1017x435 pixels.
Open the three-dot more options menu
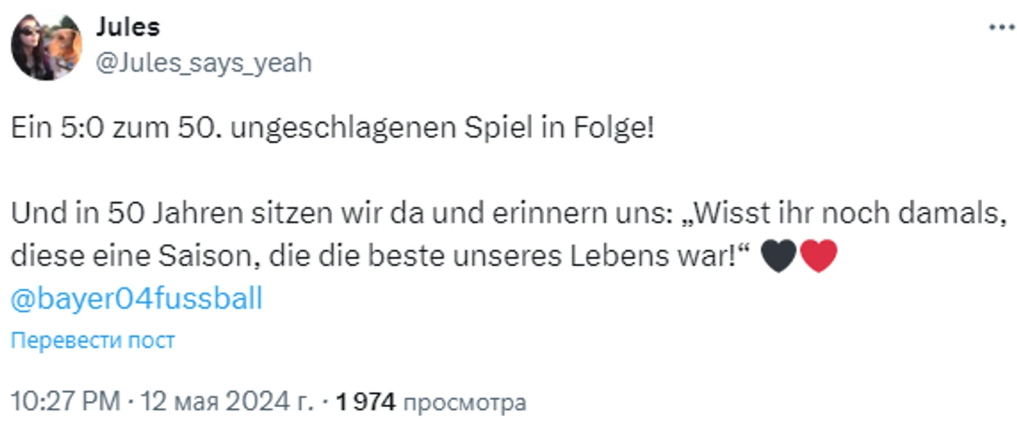(1002, 27)
